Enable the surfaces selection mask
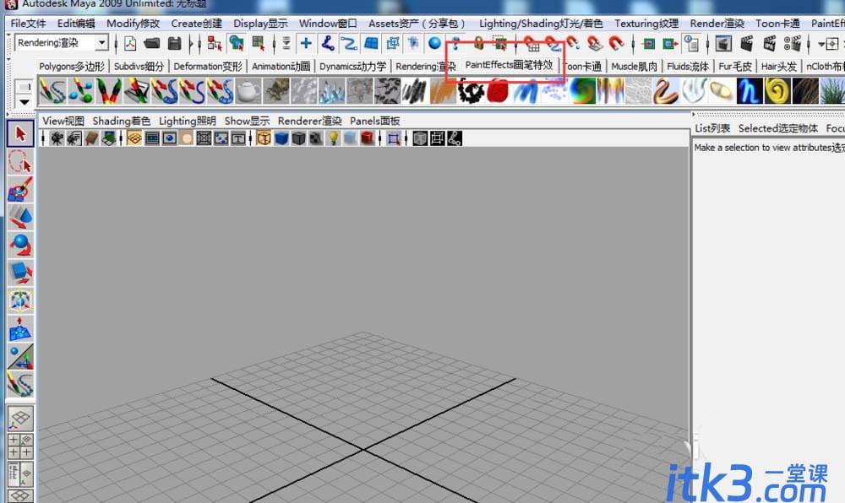Screen dimensions: 845x503 click(371, 43)
